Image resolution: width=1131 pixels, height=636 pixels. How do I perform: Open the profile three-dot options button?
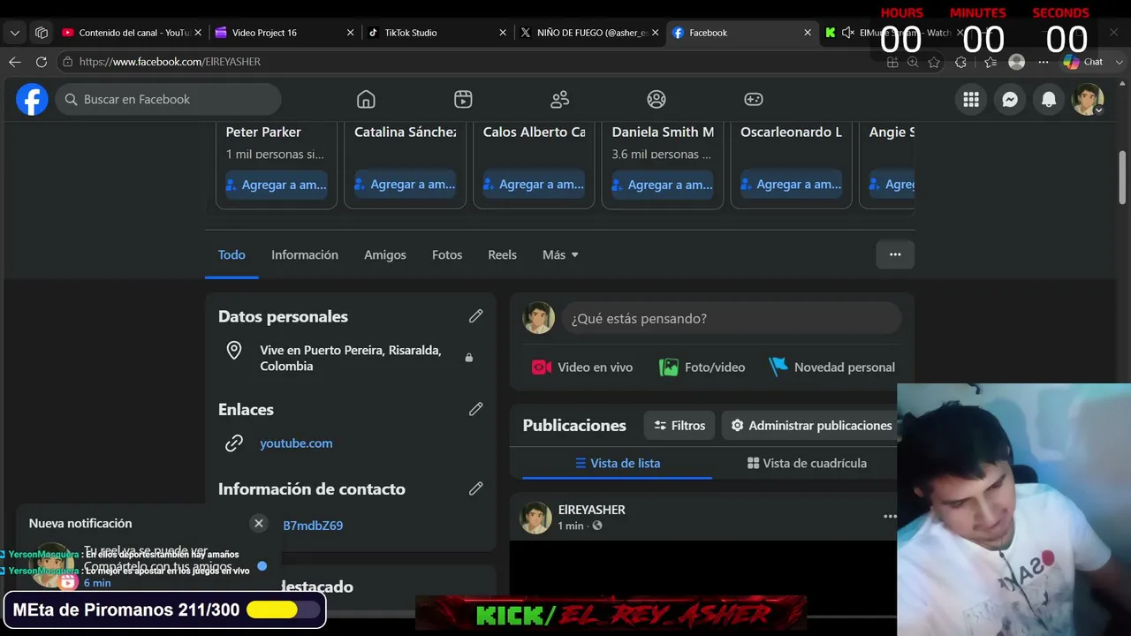click(895, 254)
